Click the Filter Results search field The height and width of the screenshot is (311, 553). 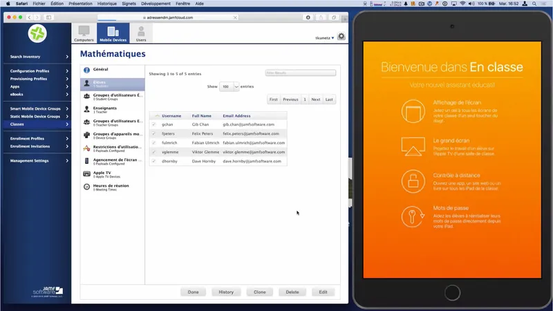point(301,73)
